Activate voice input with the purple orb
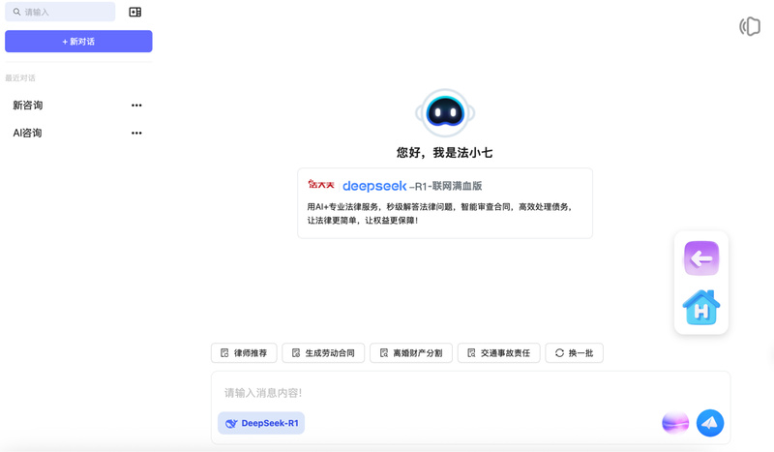This screenshot has height=452, width=774. pyautogui.click(x=675, y=423)
